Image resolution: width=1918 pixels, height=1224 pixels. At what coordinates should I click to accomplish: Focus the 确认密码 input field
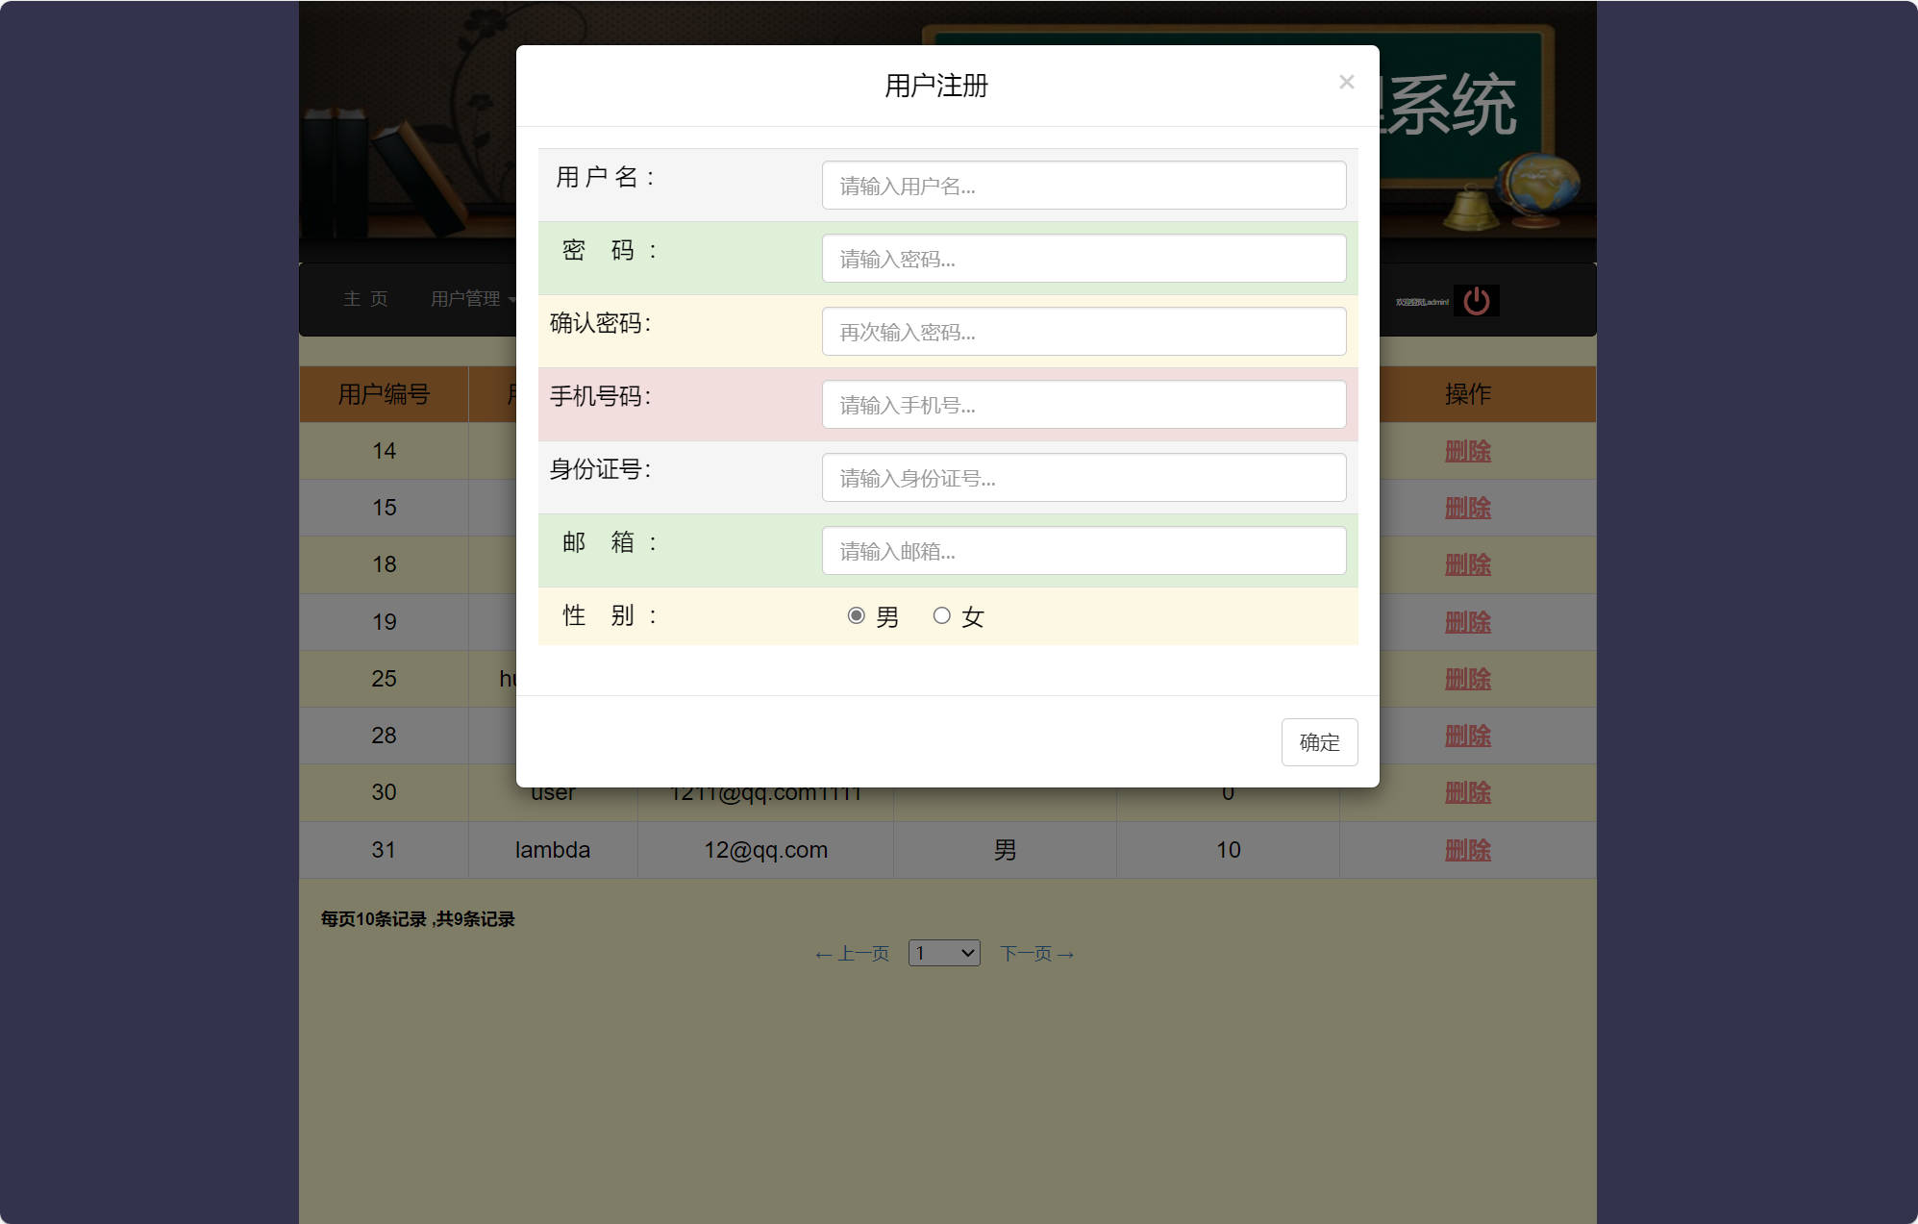tap(1084, 331)
